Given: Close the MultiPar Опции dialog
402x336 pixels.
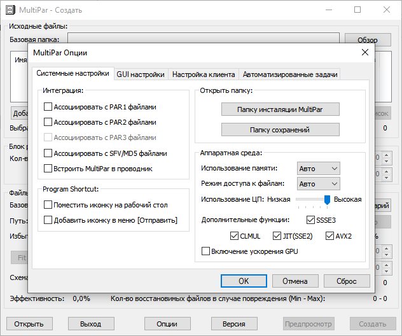Looking at the screenshot, I should (x=365, y=52).
